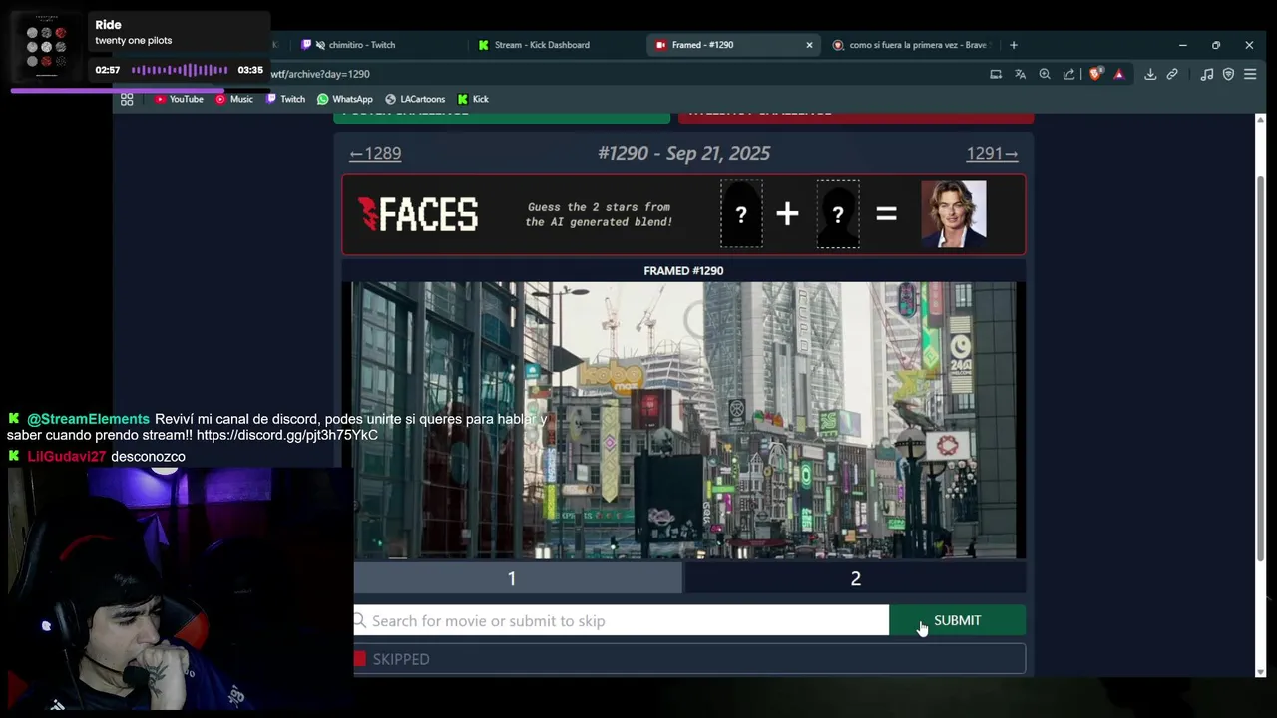Go to previous puzzle 1289
The height and width of the screenshot is (718, 1277).
click(x=375, y=153)
